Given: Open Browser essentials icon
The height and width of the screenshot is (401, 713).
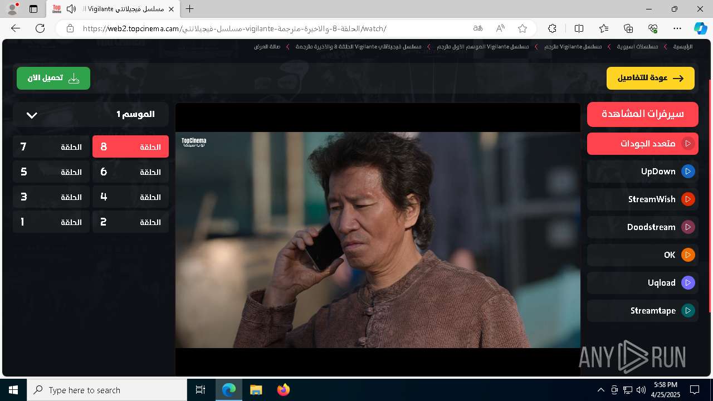Looking at the screenshot, I should point(653,28).
